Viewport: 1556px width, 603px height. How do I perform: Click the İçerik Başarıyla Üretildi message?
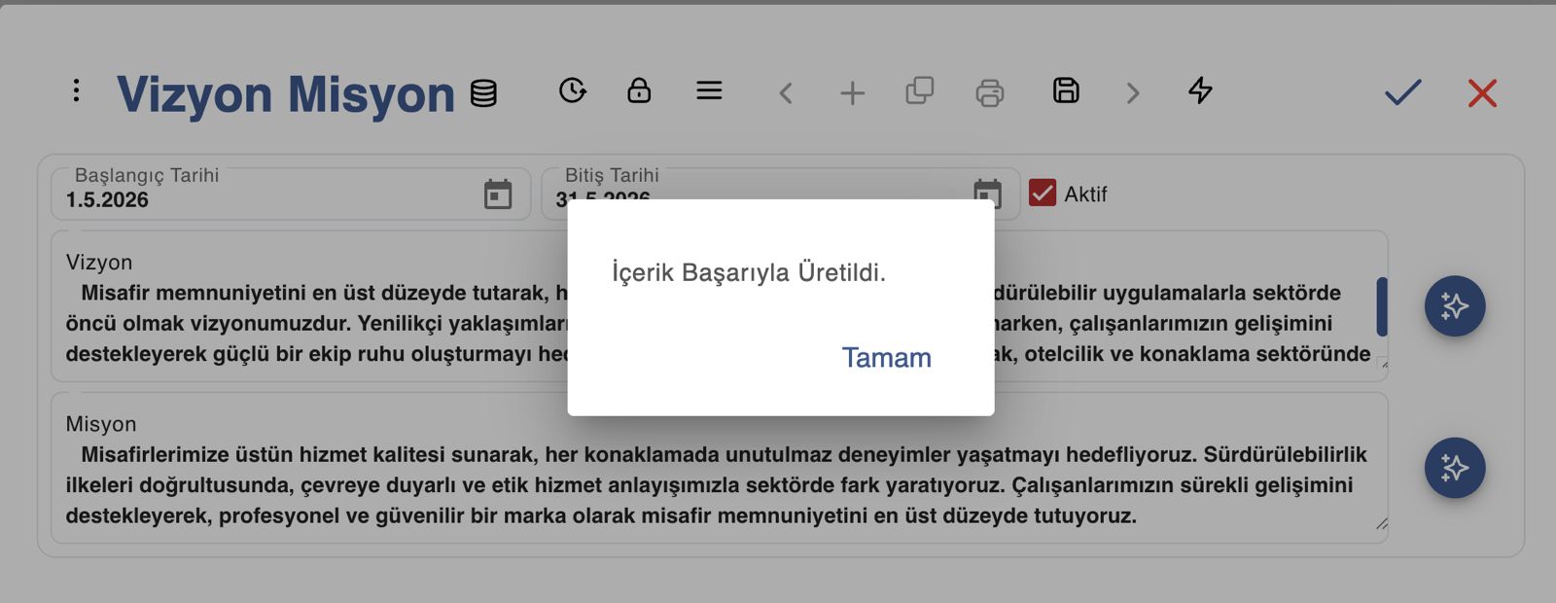pyautogui.click(x=749, y=272)
